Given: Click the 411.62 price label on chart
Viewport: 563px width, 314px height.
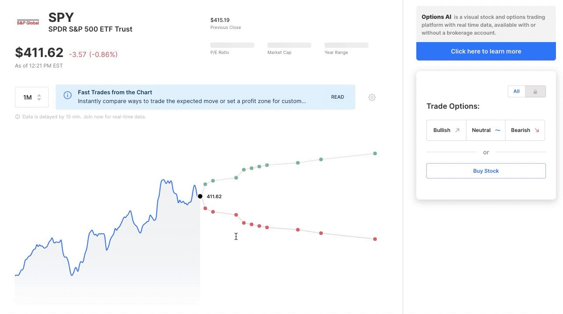Looking at the screenshot, I should tap(214, 196).
